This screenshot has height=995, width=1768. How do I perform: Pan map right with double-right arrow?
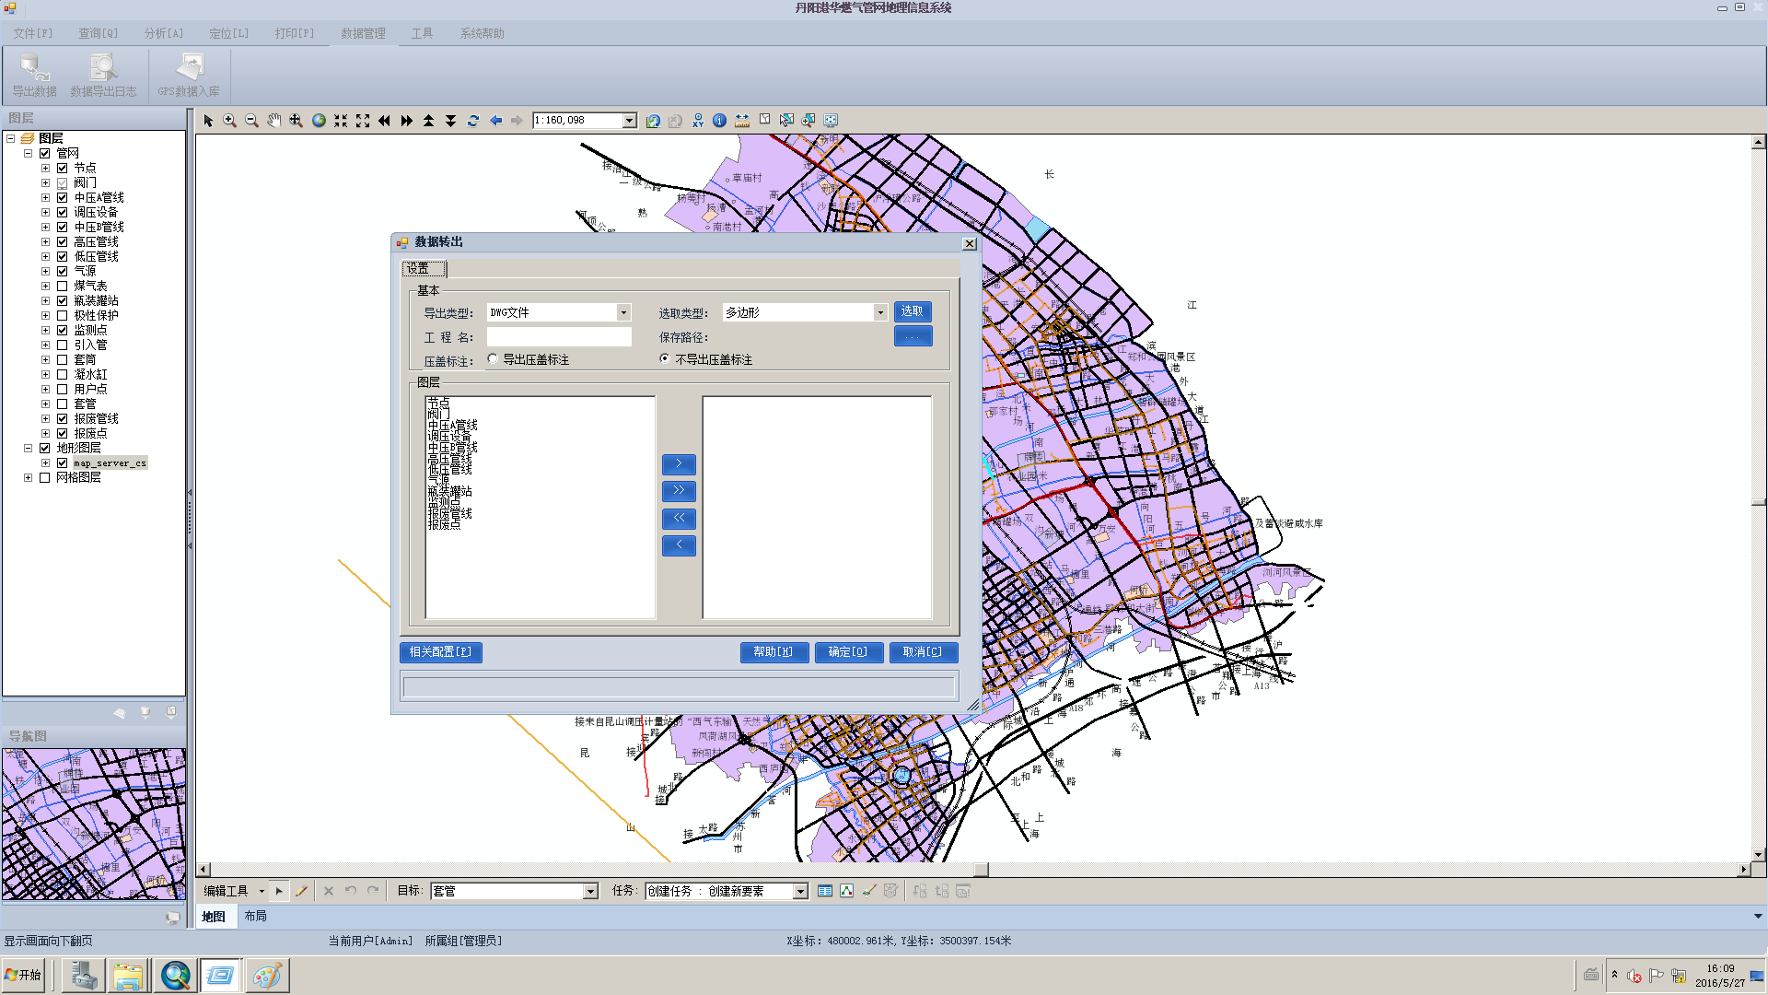coord(407,121)
